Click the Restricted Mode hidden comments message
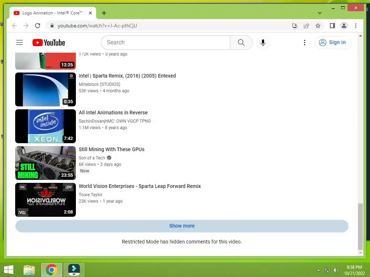This screenshot has height=277, width=370. 182,242
